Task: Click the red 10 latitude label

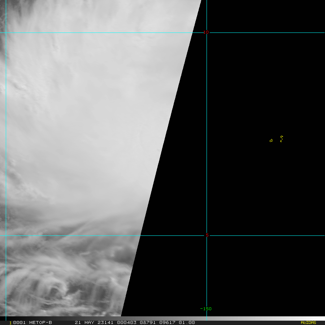Action: (206, 32)
